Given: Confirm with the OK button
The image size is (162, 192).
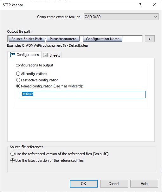Looking at the screenshot, I should [84, 184].
